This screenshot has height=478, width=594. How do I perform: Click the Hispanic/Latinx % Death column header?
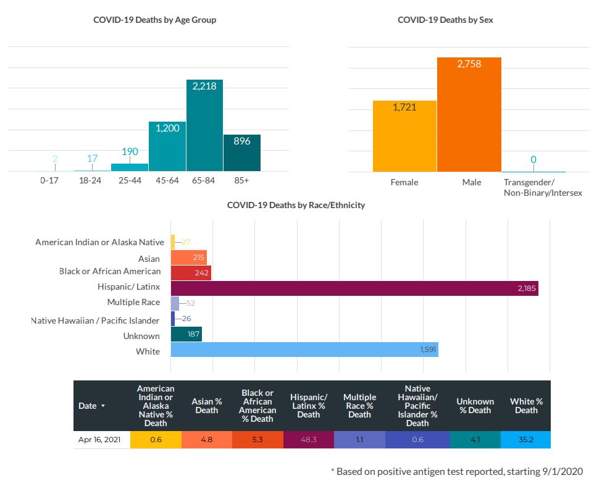[x=308, y=406]
